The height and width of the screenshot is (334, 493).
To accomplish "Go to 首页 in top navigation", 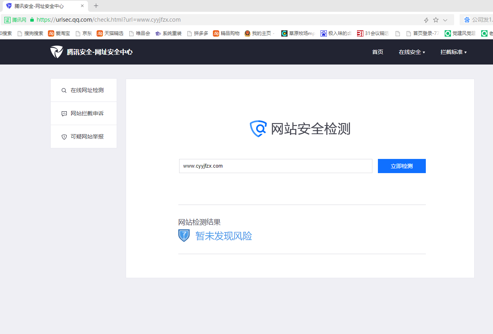I will point(378,52).
